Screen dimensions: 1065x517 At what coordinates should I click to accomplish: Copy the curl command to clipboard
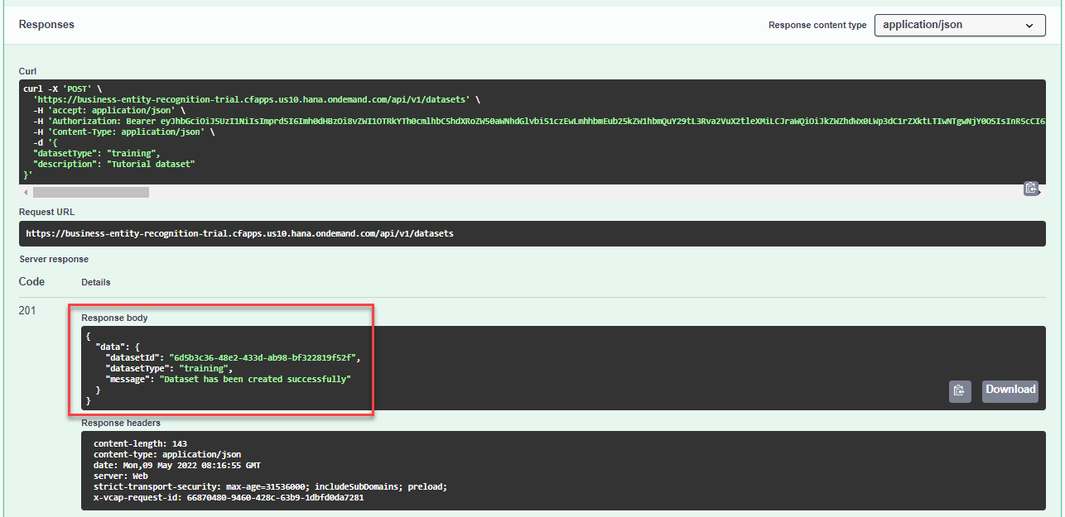click(1031, 188)
